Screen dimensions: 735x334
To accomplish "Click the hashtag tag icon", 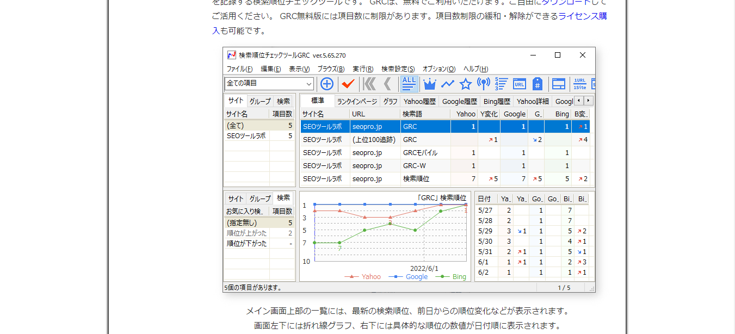I will click(x=537, y=84).
